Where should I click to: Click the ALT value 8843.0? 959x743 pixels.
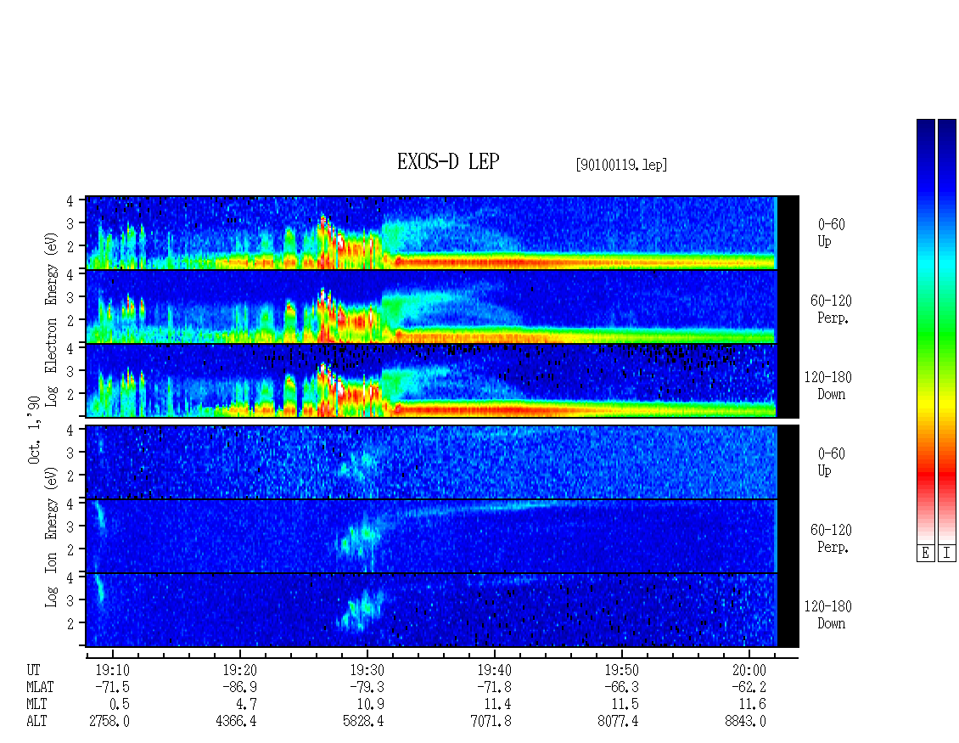(x=745, y=722)
